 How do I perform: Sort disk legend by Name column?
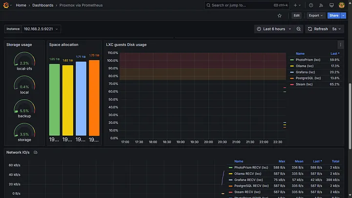click(300, 54)
